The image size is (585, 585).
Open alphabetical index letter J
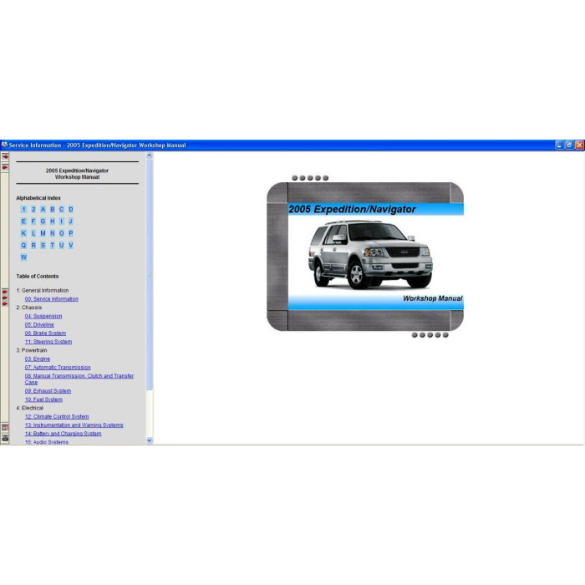click(71, 221)
